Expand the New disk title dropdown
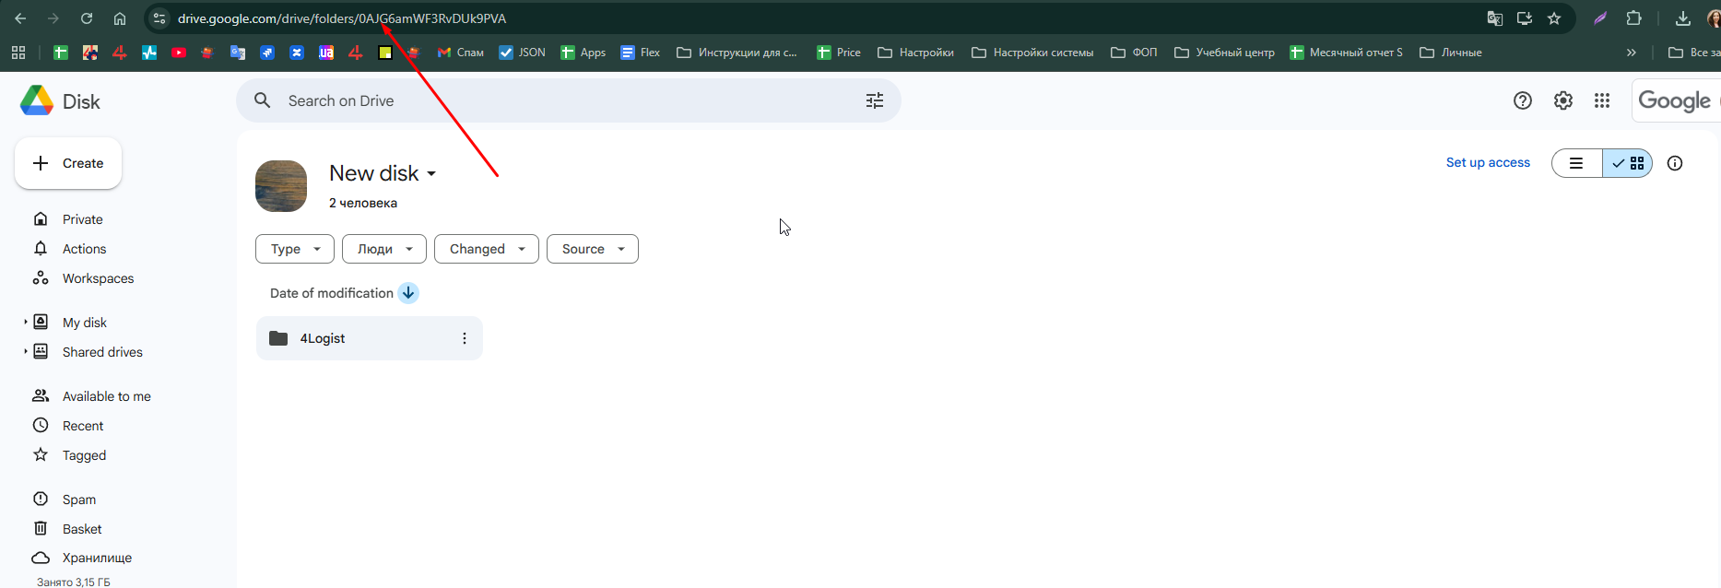This screenshot has height=588, width=1721. pyautogui.click(x=431, y=174)
